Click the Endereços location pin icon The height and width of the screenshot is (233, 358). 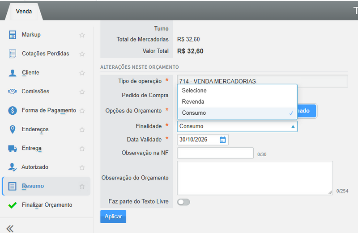[13, 129]
